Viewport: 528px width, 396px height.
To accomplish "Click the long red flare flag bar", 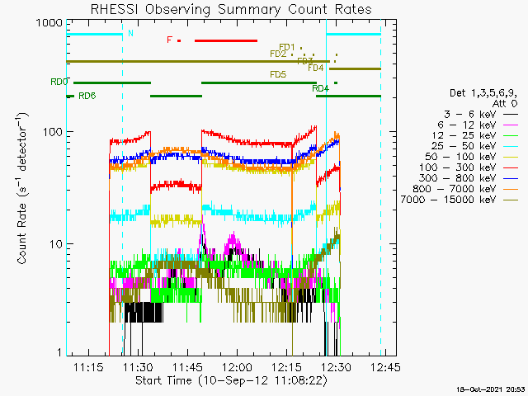I will click(x=226, y=40).
